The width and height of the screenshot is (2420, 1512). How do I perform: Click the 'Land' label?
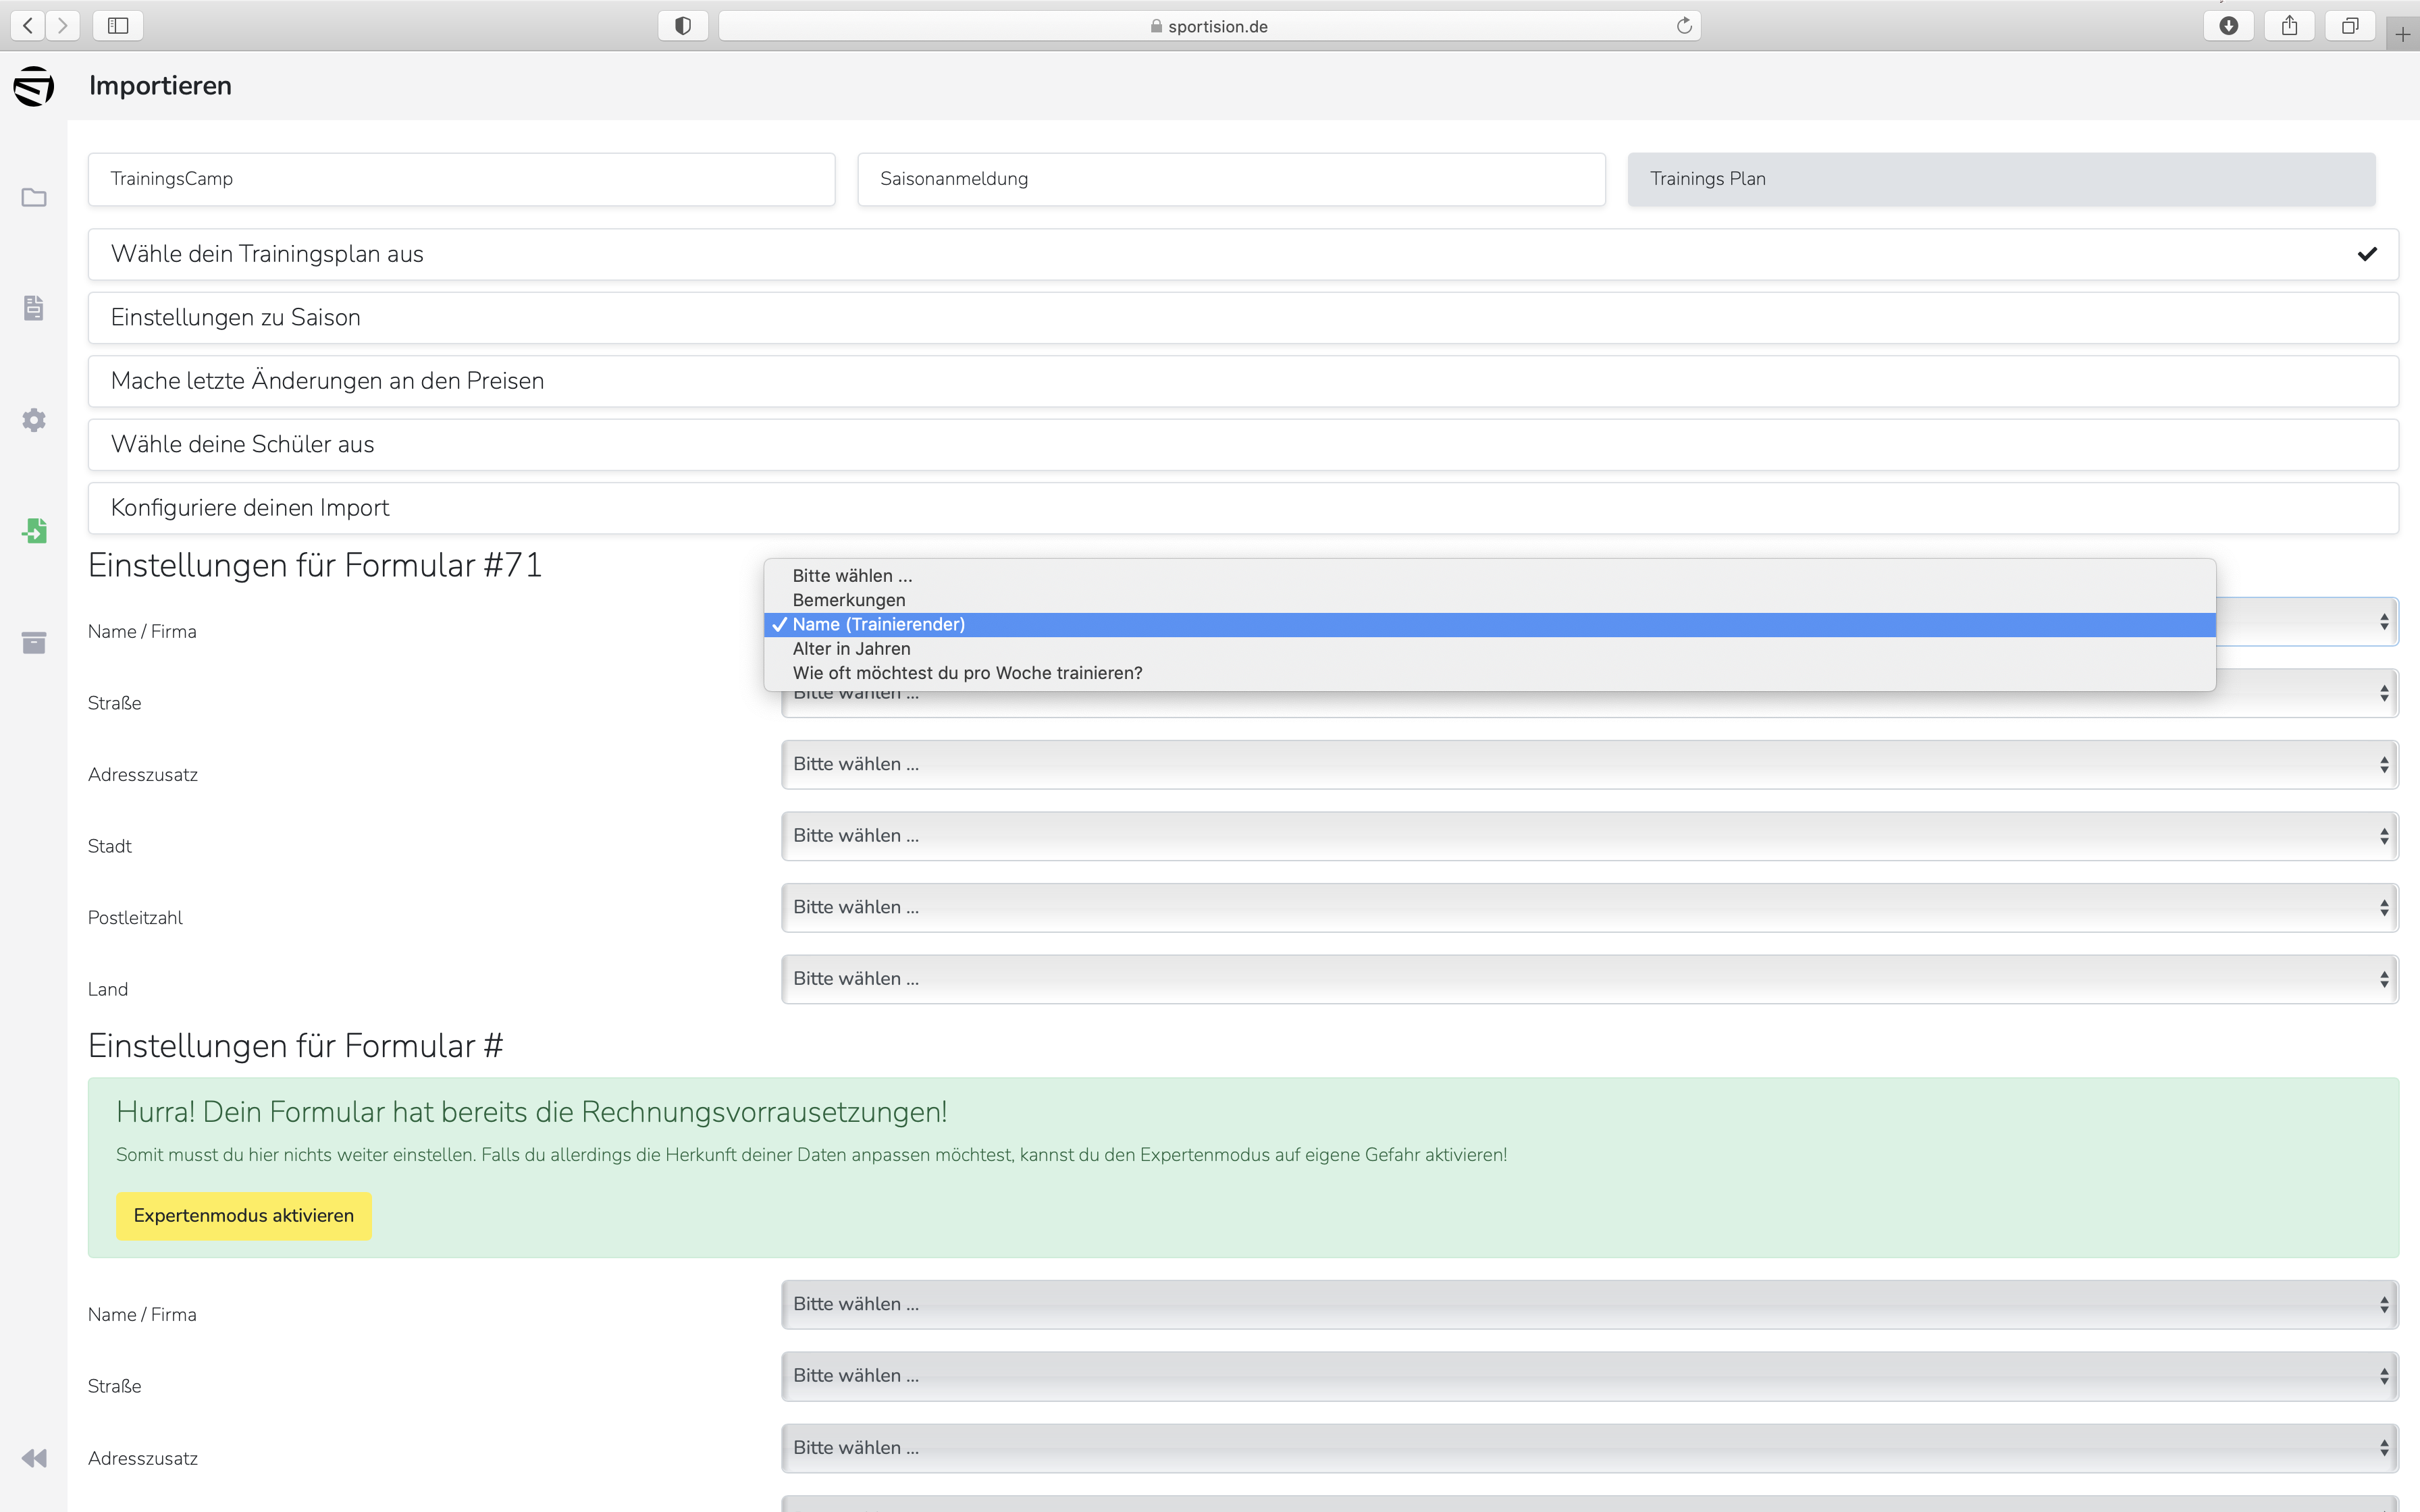(x=108, y=990)
